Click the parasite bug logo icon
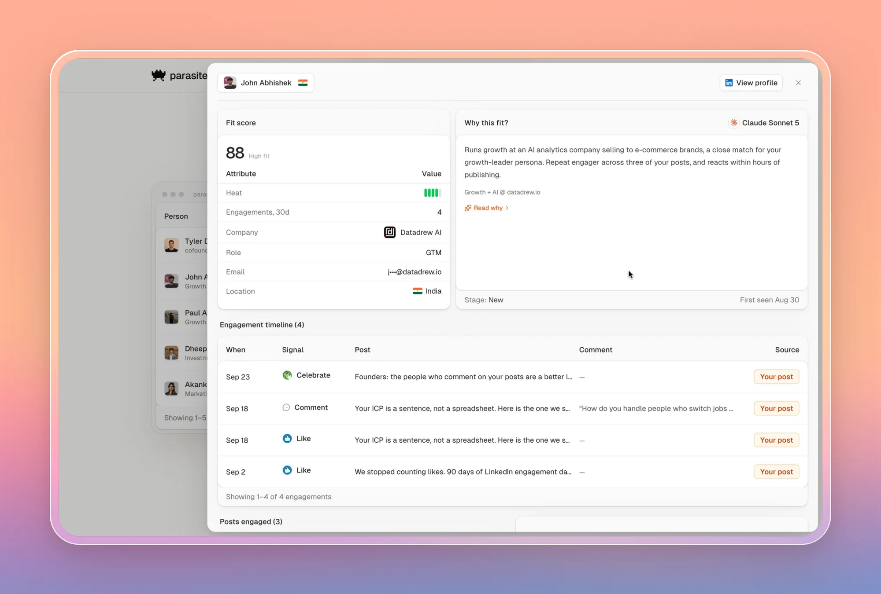This screenshot has width=881, height=594. click(158, 75)
